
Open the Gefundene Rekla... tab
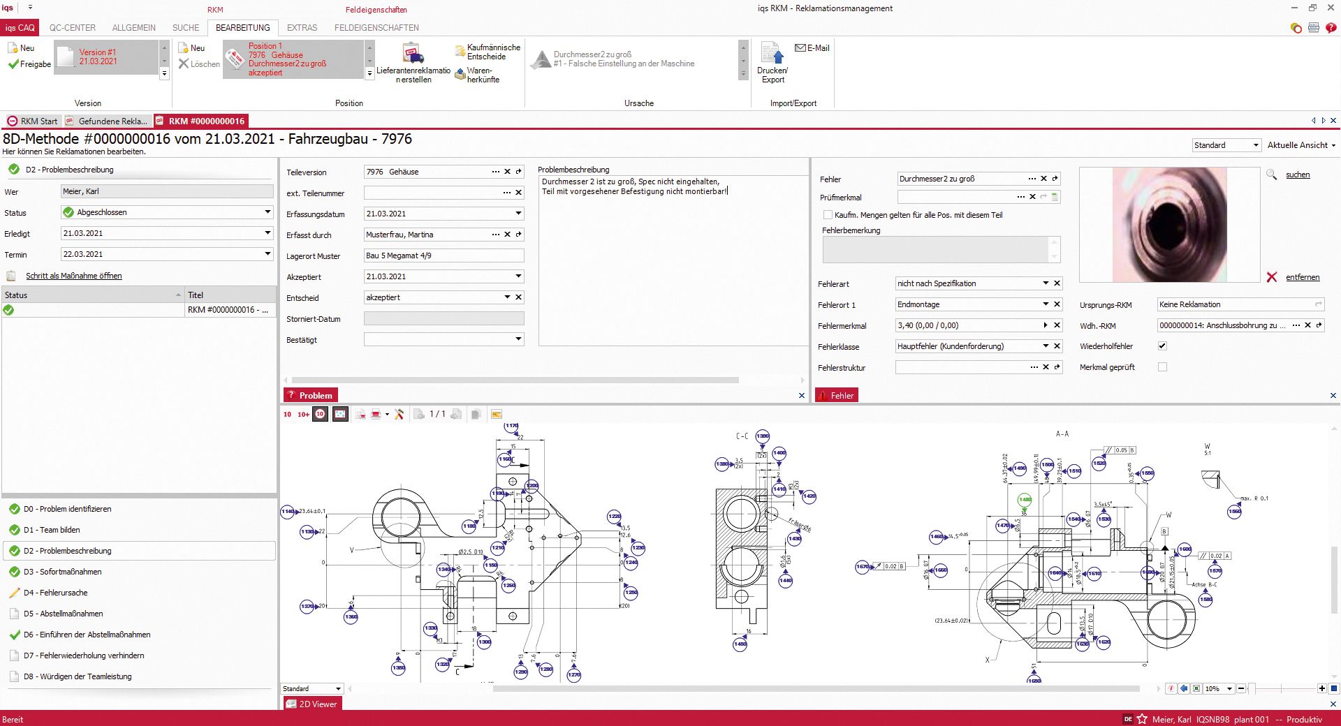108,121
